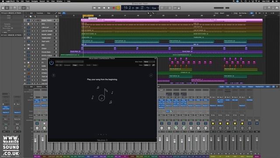Open the Drag dropdown set to No Overlap
This screenshot has width=280, height=158.
[x=243, y=13]
